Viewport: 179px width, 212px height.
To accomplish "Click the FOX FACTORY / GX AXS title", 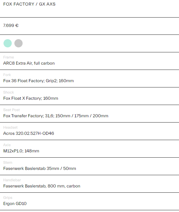I will (x=29, y=4).
